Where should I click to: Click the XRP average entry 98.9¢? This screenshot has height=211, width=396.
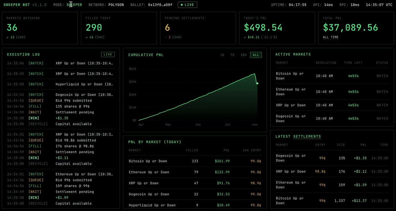256,183
